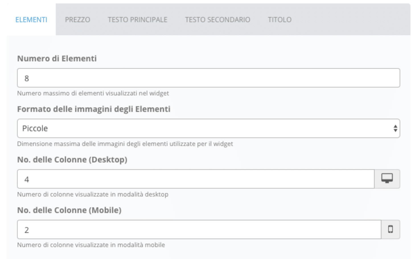Image resolution: width=415 pixels, height=259 pixels.
Task: Select the TESTO SECONDARIO tab
Action: tap(217, 20)
